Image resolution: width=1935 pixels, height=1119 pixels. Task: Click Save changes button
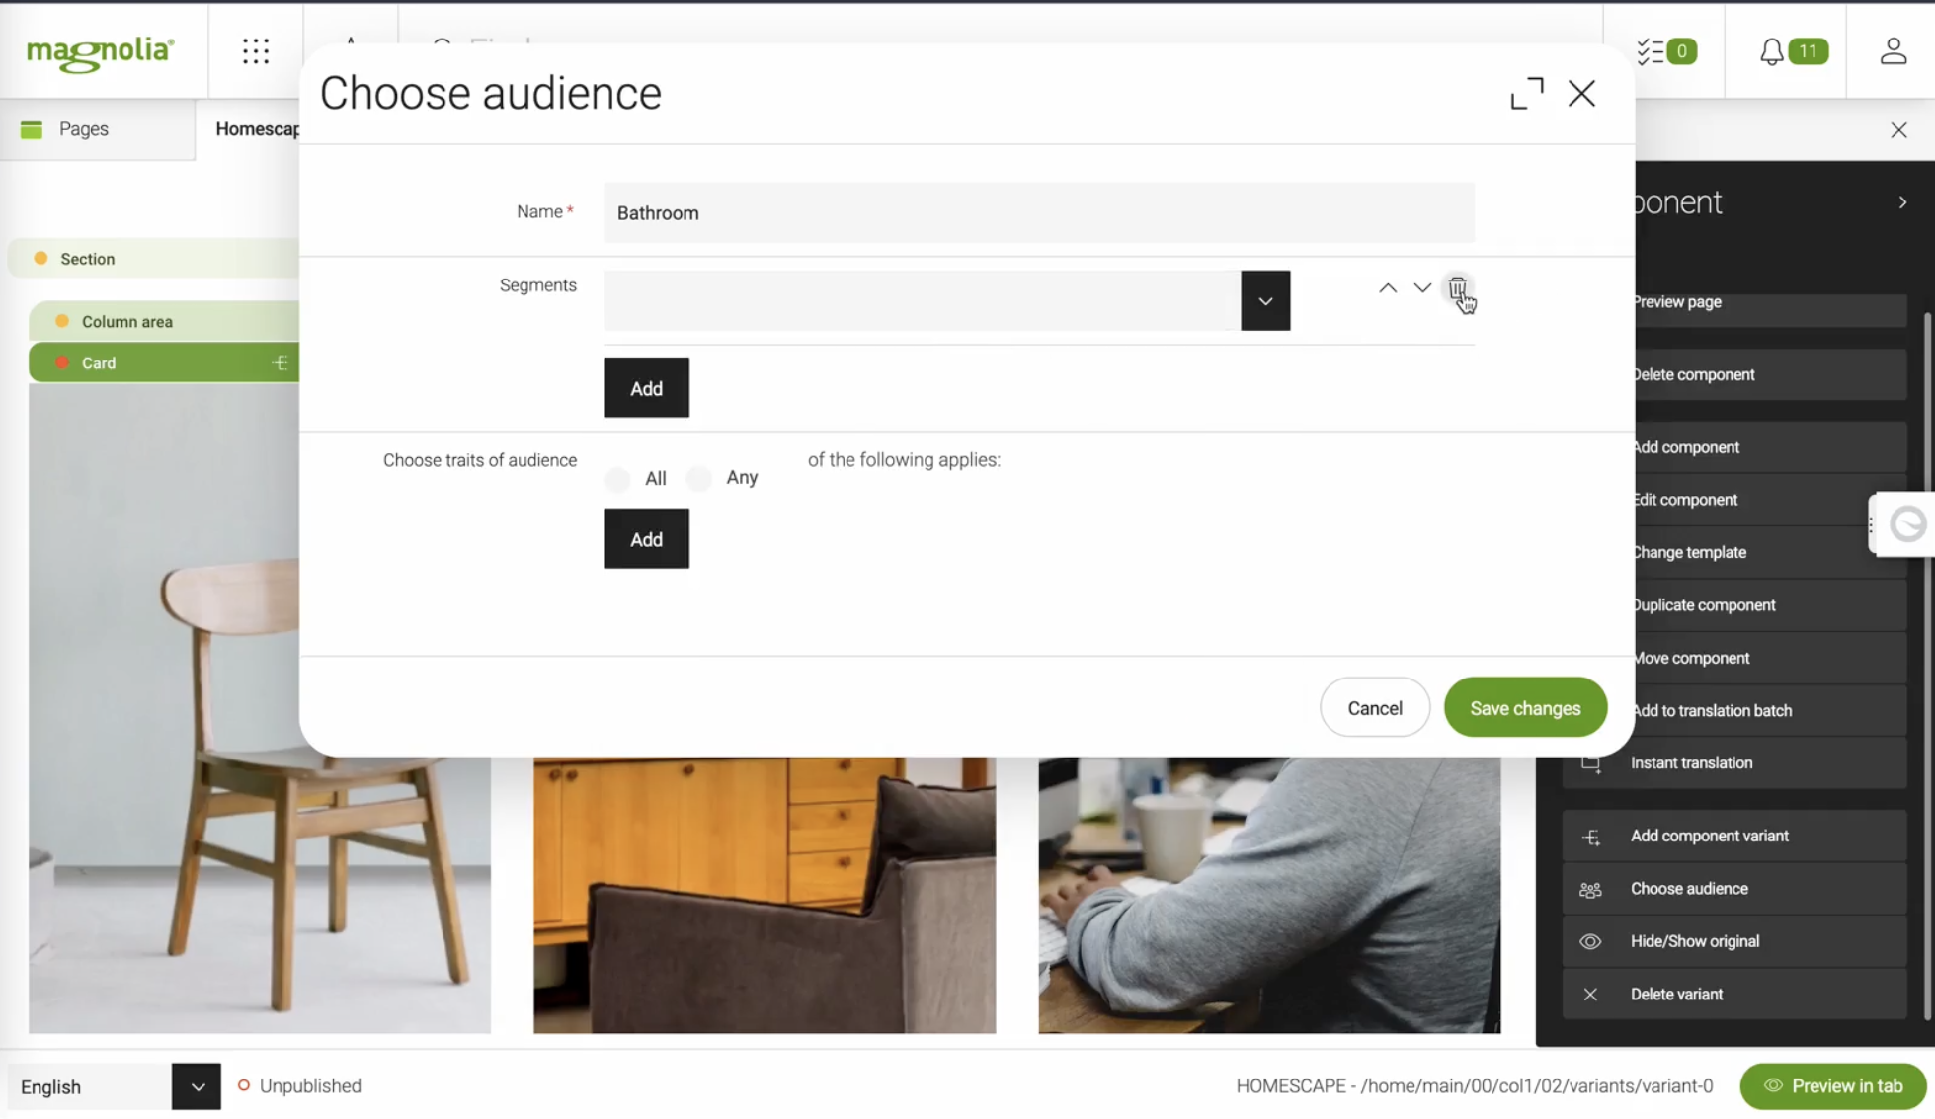click(1525, 708)
